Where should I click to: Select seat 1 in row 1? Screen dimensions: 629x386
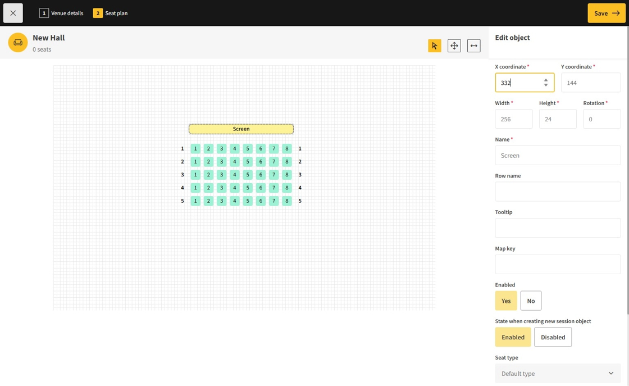(x=195, y=149)
